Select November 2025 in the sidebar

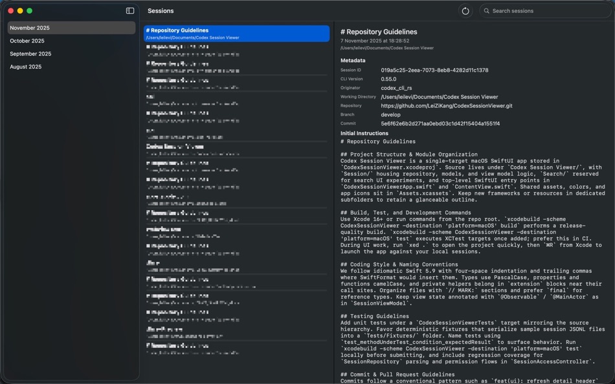[x=71, y=27]
